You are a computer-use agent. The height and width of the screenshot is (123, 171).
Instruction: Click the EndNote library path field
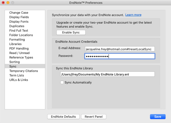coord(107,74)
